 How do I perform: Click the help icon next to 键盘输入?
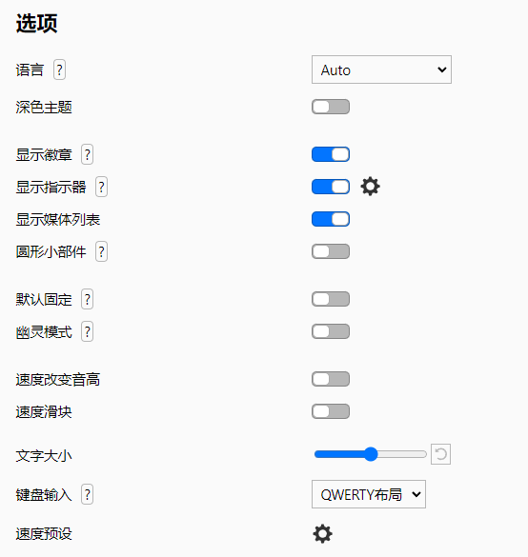click(87, 494)
